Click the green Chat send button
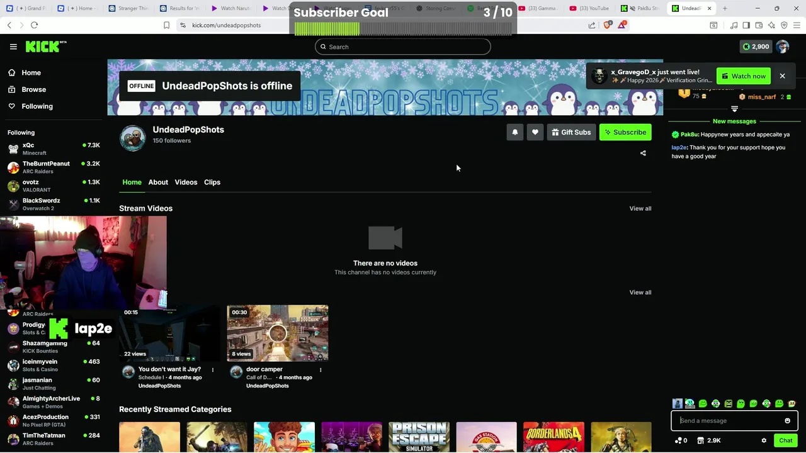 (785, 440)
